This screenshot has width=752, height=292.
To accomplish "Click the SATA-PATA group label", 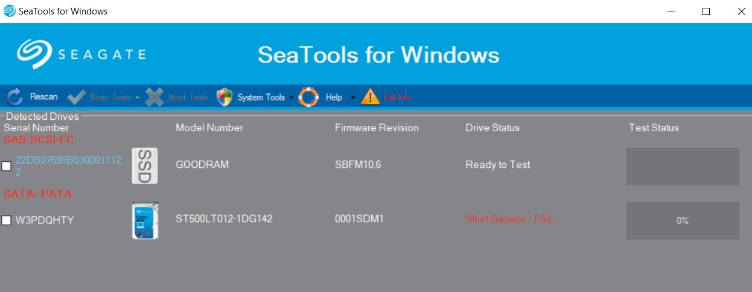I will coord(38,194).
